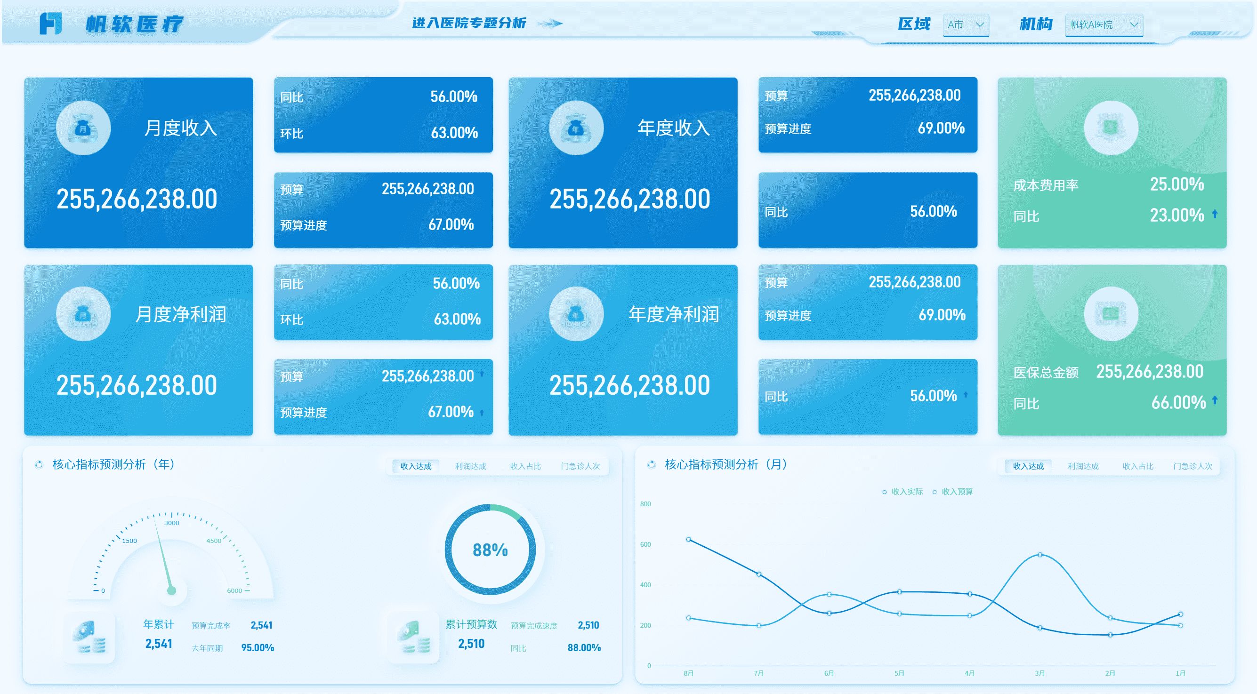Click the 帆软医疗 logo icon
The width and height of the screenshot is (1257, 694).
point(51,24)
